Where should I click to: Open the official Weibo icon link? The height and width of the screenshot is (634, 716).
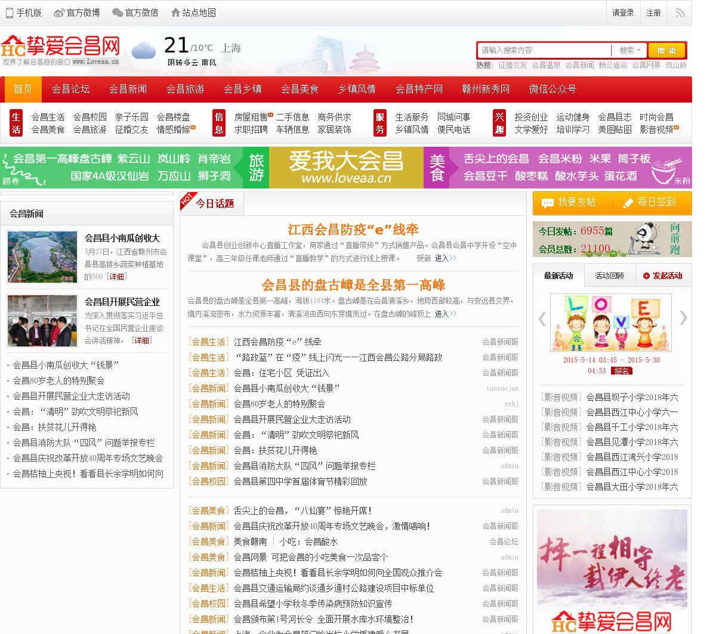[x=59, y=13]
